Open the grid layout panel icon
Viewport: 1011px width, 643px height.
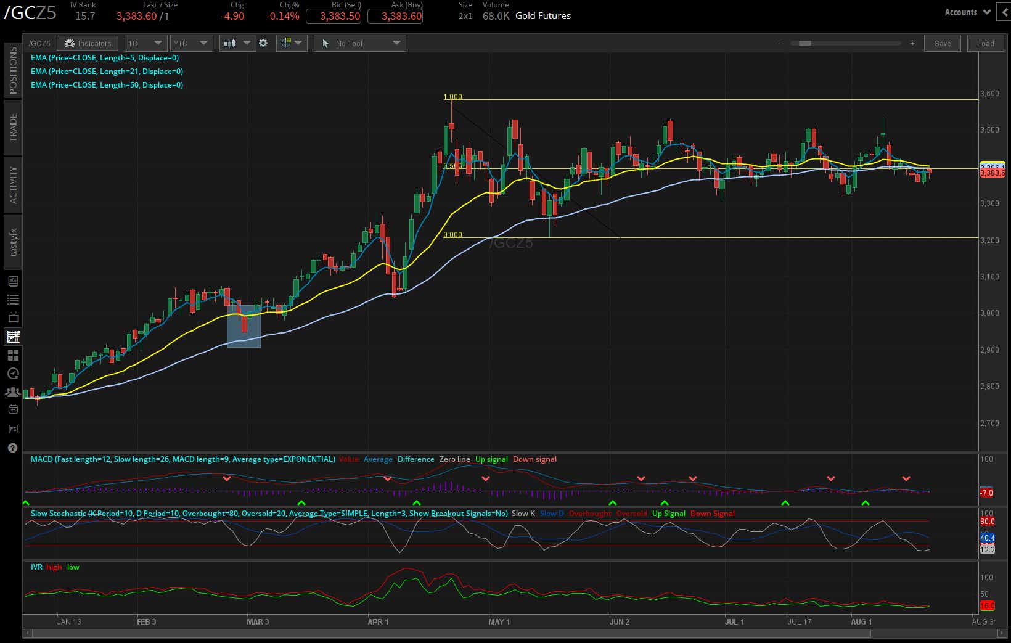click(12, 355)
